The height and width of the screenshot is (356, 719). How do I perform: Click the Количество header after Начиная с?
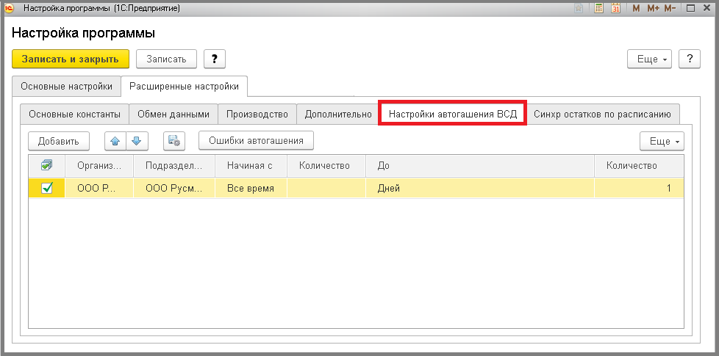click(x=326, y=166)
